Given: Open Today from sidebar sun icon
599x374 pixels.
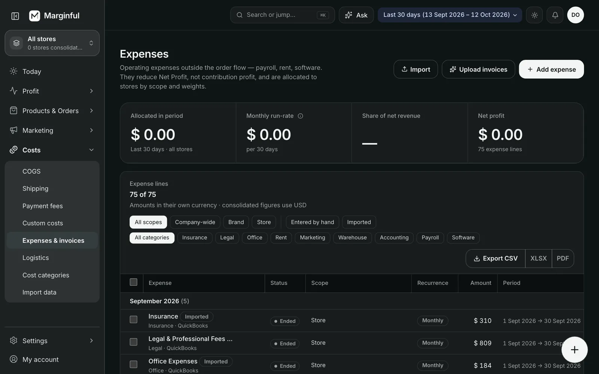Looking at the screenshot, I should 13,71.
